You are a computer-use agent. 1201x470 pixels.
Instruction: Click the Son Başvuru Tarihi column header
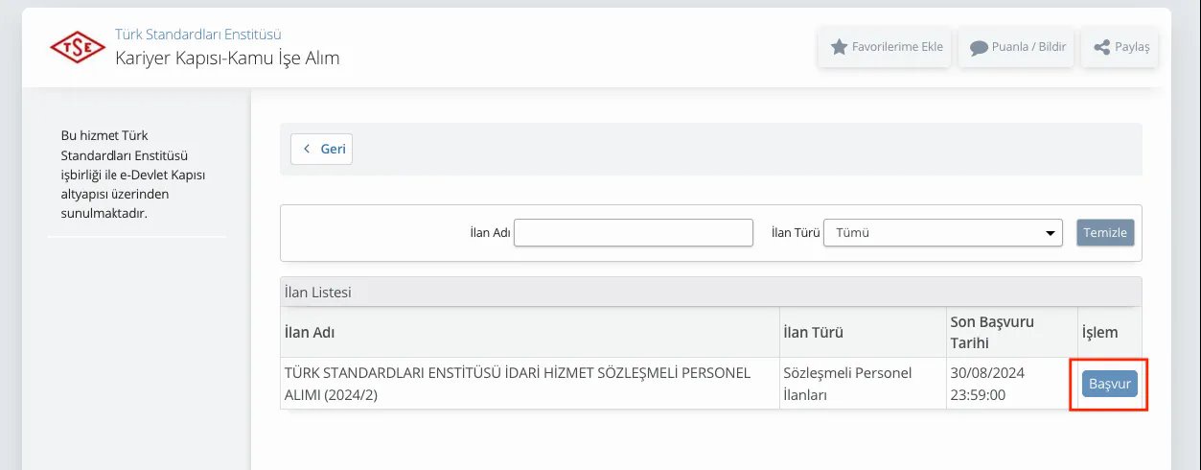[x=991, y=332]
